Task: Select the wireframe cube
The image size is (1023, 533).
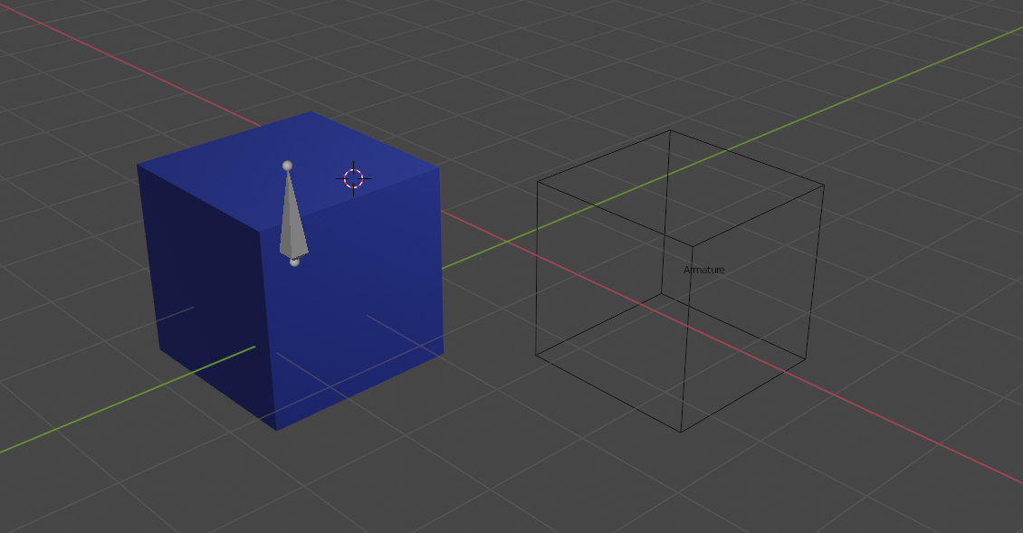Action: click(x=680, y=281)
